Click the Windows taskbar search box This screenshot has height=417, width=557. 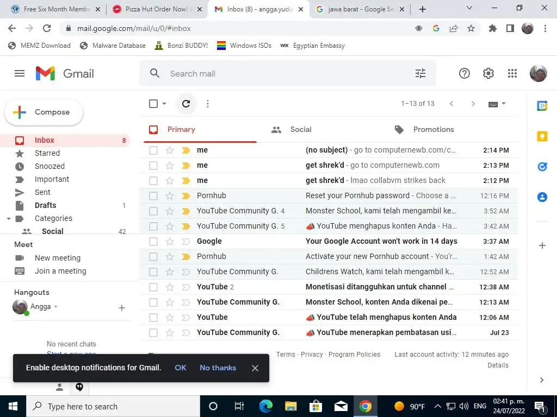click(113, 406)
